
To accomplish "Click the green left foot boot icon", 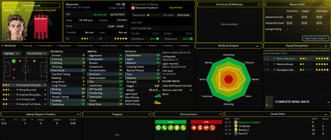I will point(158,96).
